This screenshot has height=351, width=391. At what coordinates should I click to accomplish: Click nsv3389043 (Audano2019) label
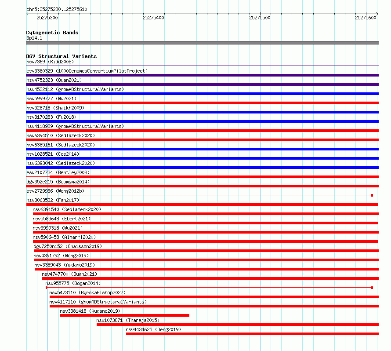[65, 265]
